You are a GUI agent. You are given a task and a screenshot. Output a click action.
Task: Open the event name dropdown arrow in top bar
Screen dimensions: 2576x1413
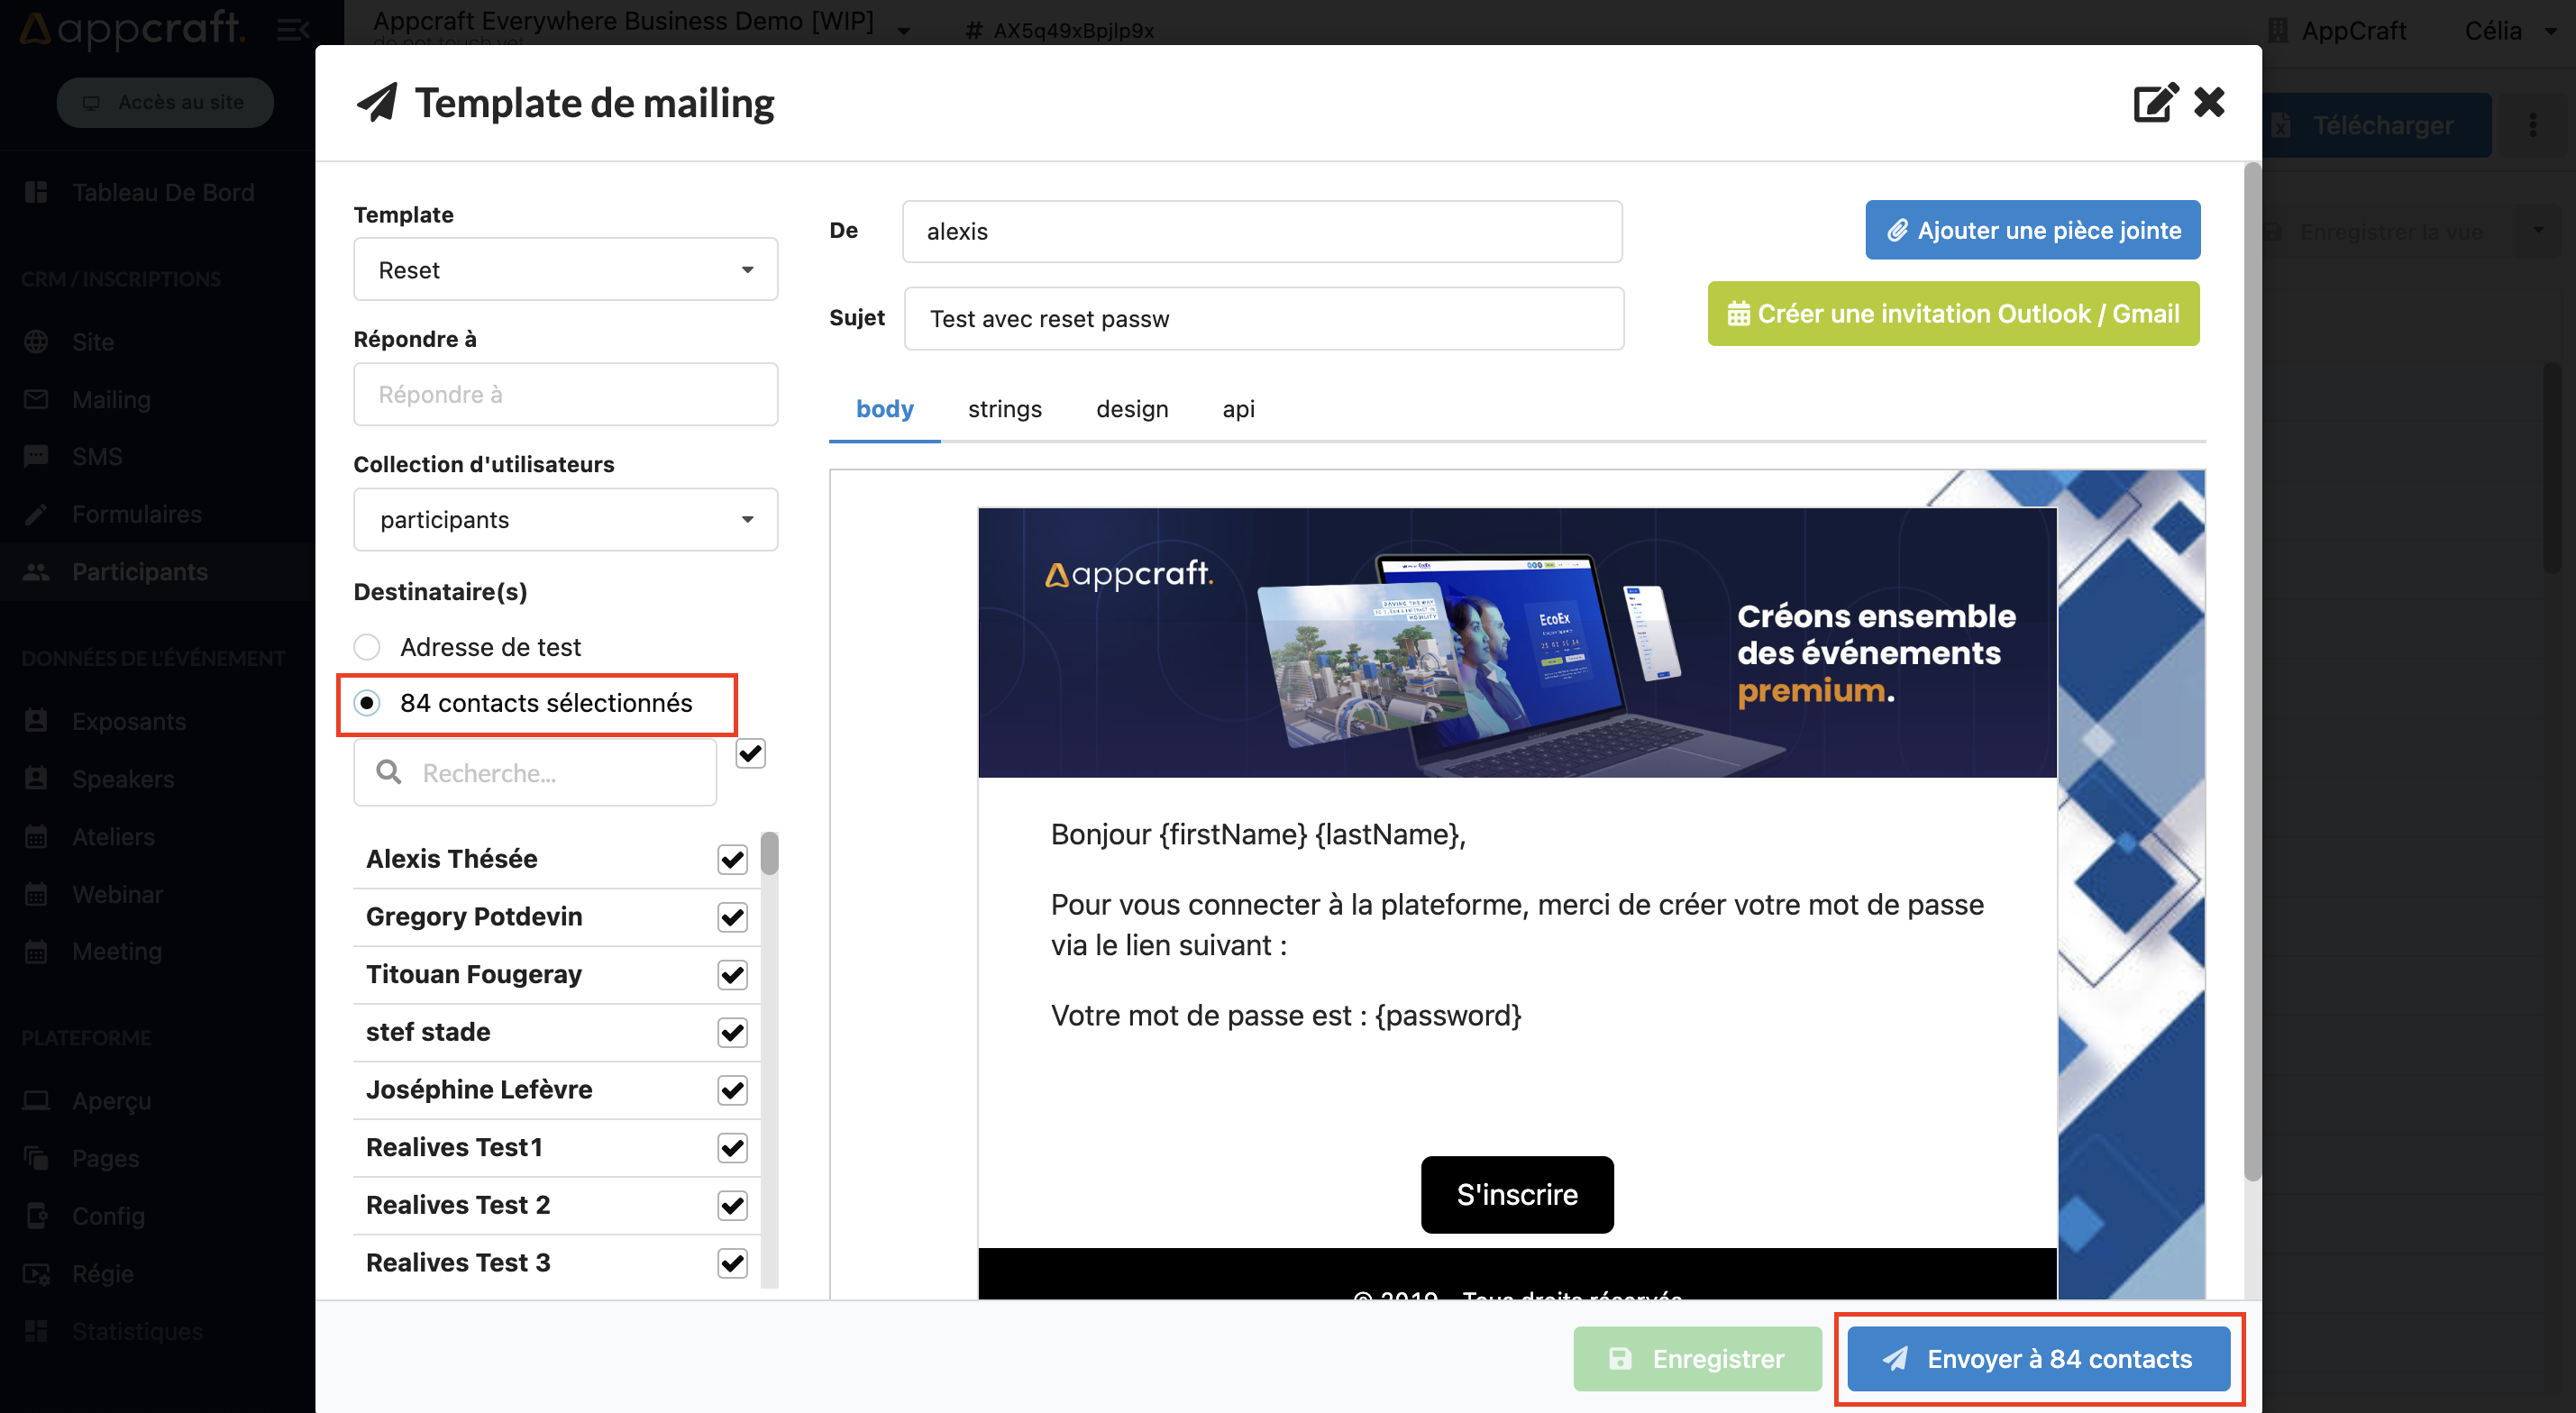[904, 31]
